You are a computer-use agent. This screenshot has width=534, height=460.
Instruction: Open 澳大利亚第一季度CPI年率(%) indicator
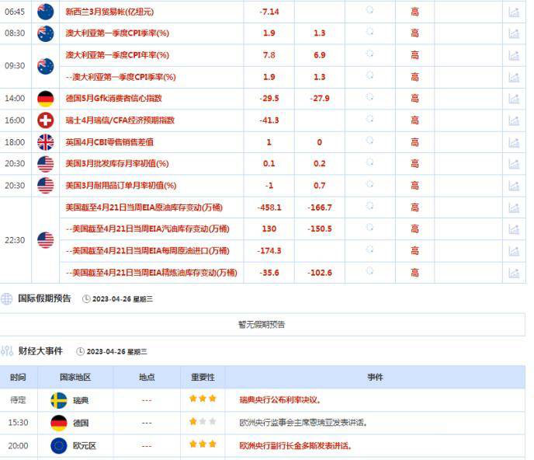click(x=117, y=55)
